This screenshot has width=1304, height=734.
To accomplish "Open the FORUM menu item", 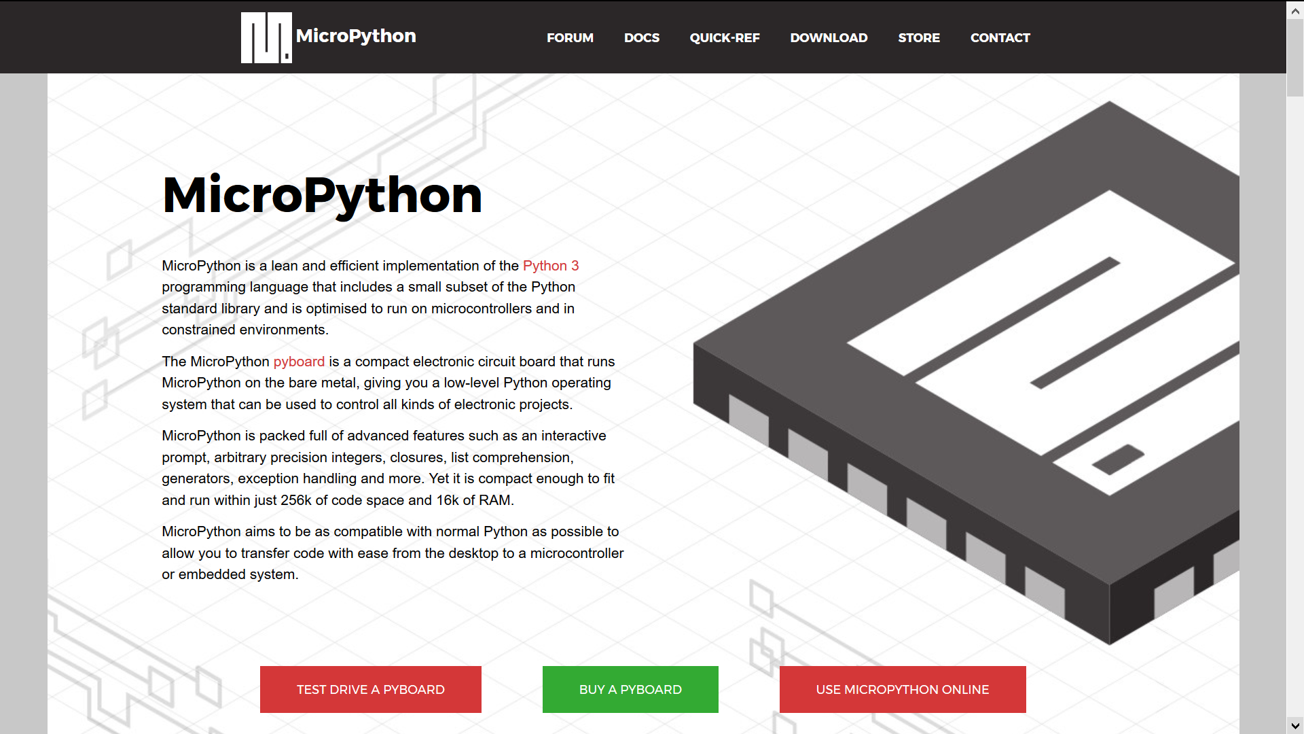I will [x=570, y=38].
